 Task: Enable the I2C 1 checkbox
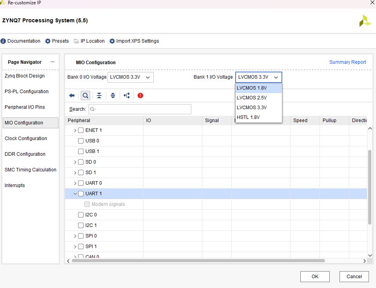point(81,225)
